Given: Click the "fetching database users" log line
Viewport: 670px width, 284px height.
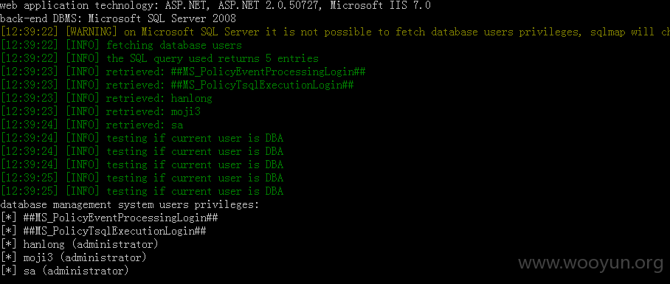Looking at the screenshot, I should click(121, 45).
